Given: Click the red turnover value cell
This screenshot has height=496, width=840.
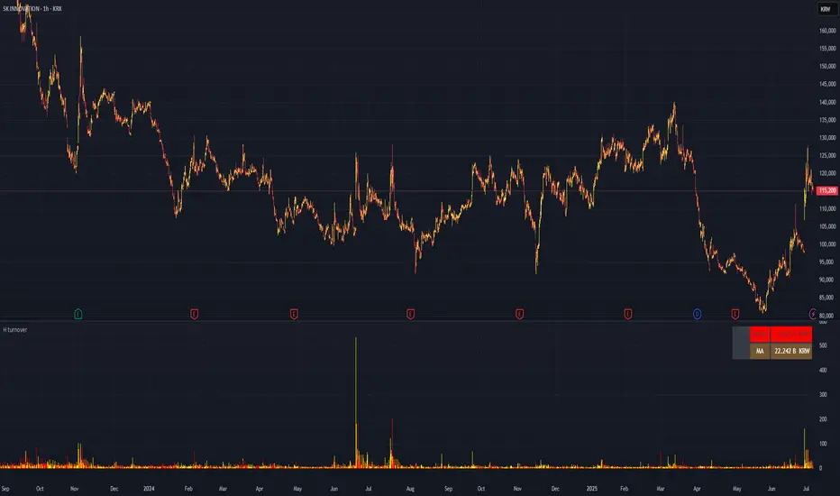Looking at the screenshot, I should [x=791, y=335].
